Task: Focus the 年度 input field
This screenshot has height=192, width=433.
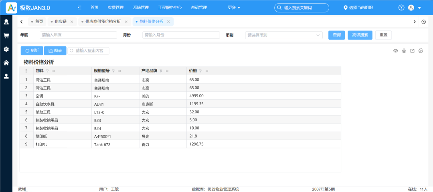Action: pyautogui.click(x=79, y=35)
